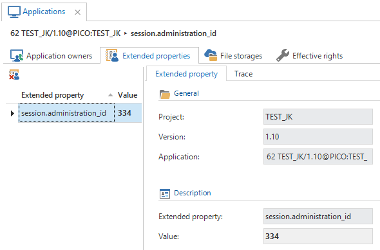Screen dimensions: 380x250
Task: Click the delete extended property icon
Action: [x=14, y=75]
